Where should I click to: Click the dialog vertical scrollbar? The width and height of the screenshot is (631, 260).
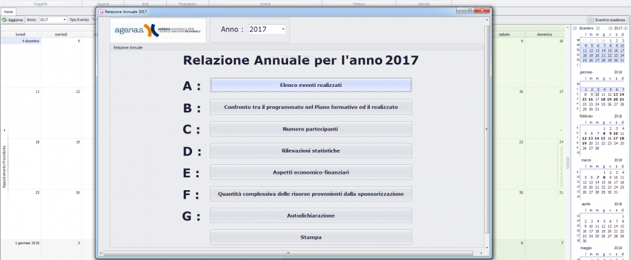[x=487, y=129]
